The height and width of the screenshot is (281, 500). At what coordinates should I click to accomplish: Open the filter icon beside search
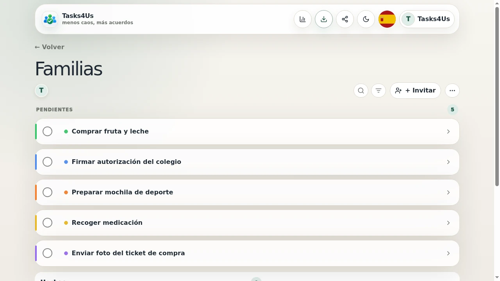(x=379, y=91)
